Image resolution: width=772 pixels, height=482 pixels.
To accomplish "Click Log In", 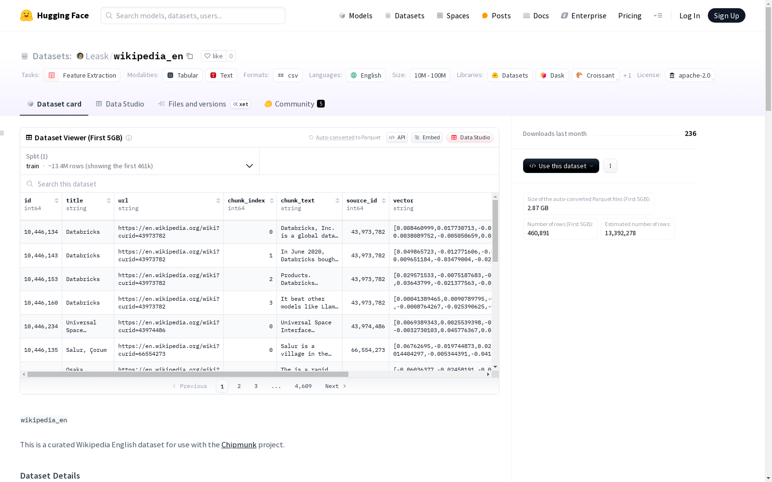I will 689,15.
